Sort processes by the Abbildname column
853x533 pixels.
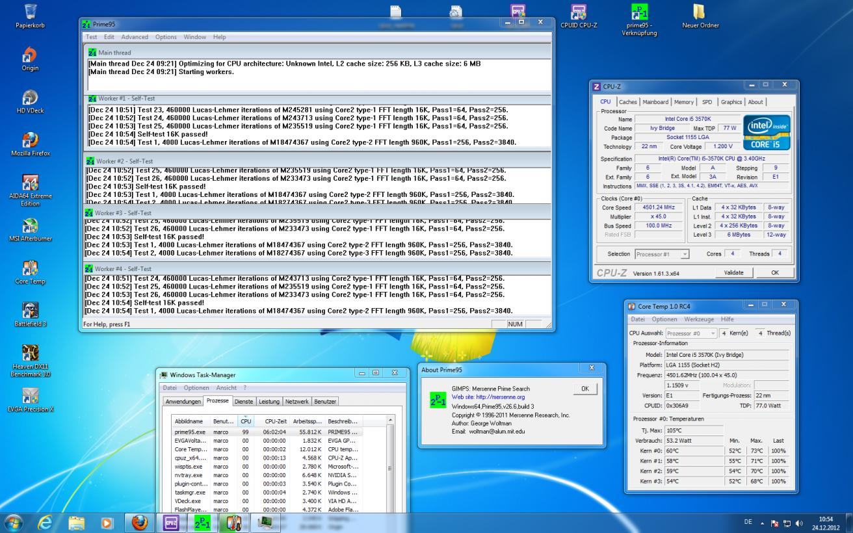tap(191, 421)
